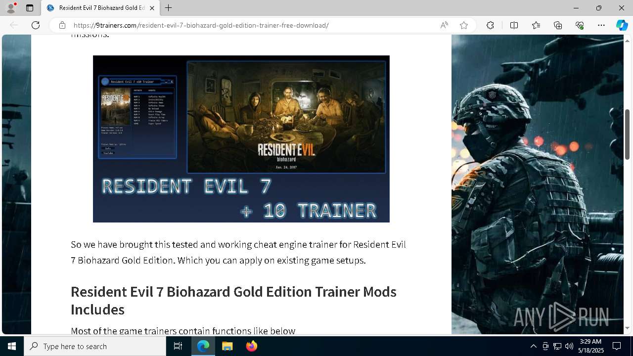Viewport: 633px width, 356px height.
Task: Click the Resident Evil 7 trainer image
Action: [241, 139]
